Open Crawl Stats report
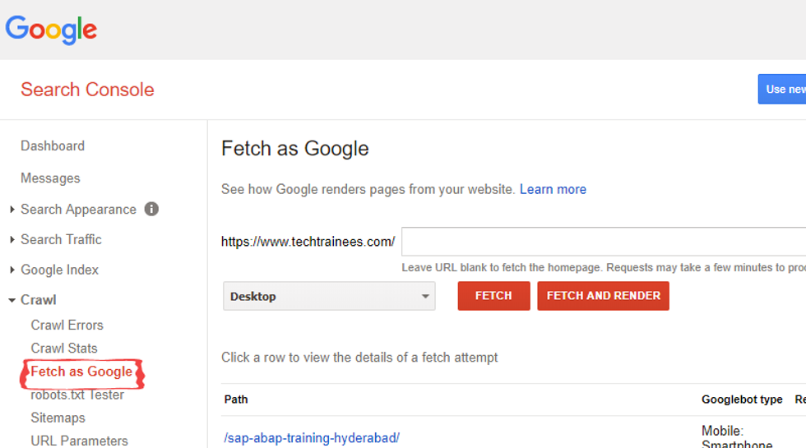The image size is (806, 448). (64, 349)
